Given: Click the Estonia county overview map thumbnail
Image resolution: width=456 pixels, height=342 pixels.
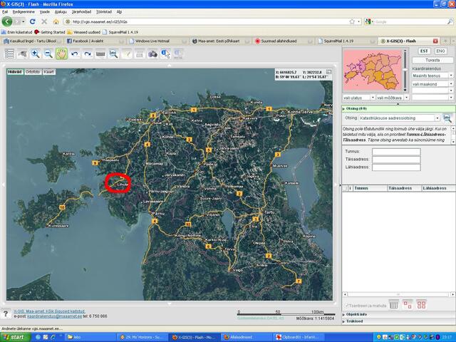Looking at the screenshot, I should coord(372,70).
